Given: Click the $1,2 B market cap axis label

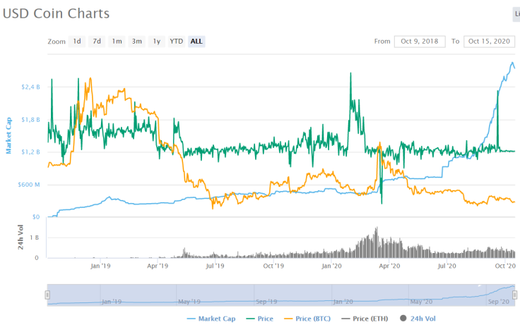Looking at the screenshot, I should (x=30, y=152).
